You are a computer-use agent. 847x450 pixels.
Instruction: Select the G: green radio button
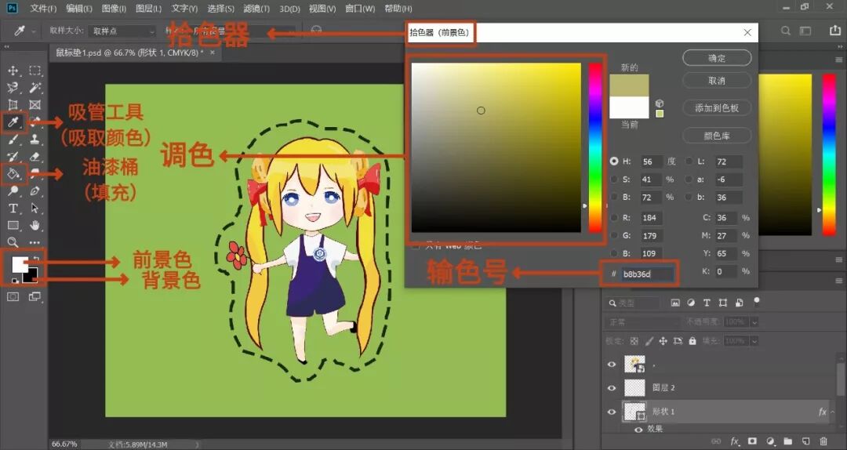tap(614, 235)
